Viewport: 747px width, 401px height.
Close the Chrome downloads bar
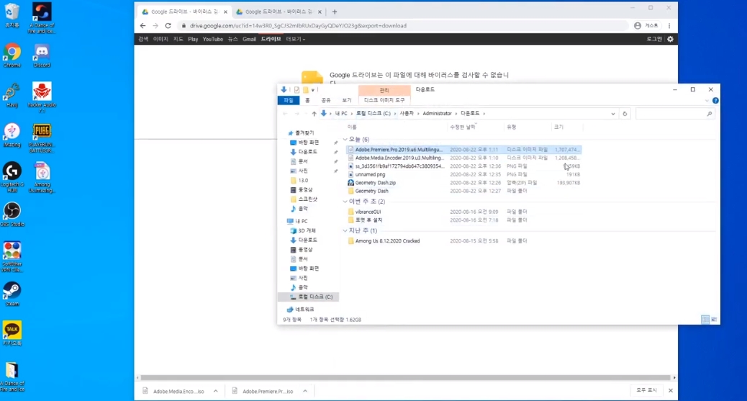[x=670, y=390]
